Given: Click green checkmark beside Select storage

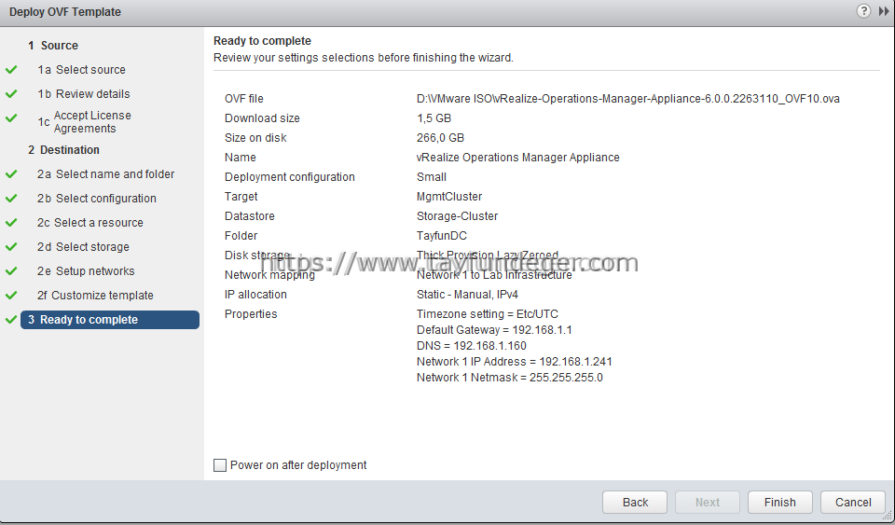Looking at the screenshot, I should (x=11, y=247).
